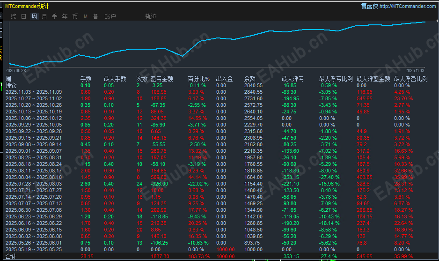Select the 2025.10.13 ~ 2025.10.19 week row
The width and height of the screenshot is (439, 261).
[x=220, y=112]
